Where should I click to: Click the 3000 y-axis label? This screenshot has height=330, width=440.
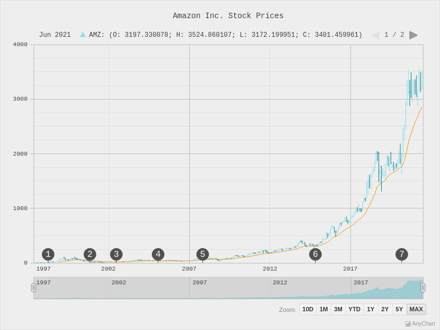[20, 99]
